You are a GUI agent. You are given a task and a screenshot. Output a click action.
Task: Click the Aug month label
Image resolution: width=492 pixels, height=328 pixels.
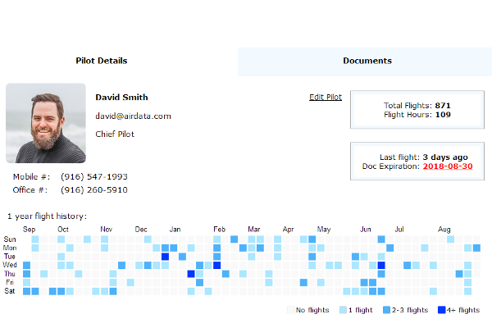[x=444, y=230]
